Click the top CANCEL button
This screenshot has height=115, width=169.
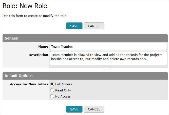click(94, 26)
